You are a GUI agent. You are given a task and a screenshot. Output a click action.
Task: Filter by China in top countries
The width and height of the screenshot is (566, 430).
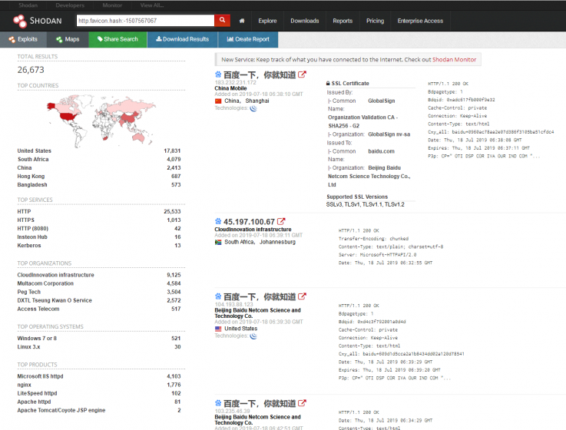(x=25, y=168)
